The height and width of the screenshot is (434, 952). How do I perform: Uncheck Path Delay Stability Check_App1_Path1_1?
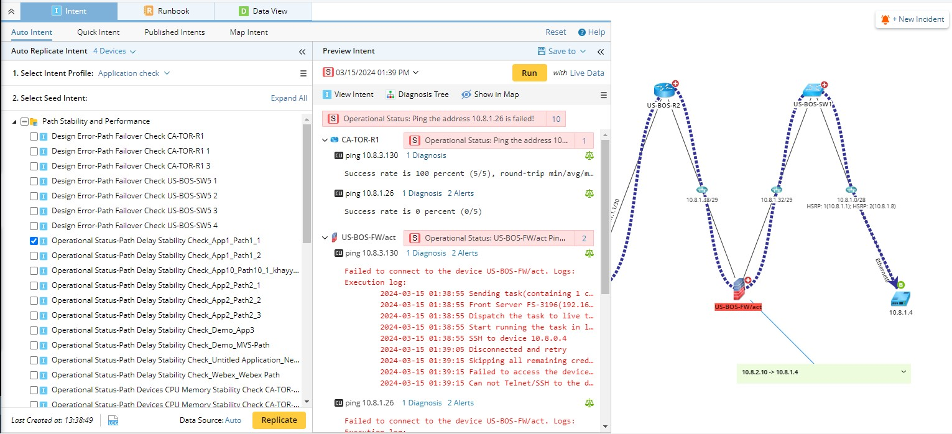coord(34,241)
